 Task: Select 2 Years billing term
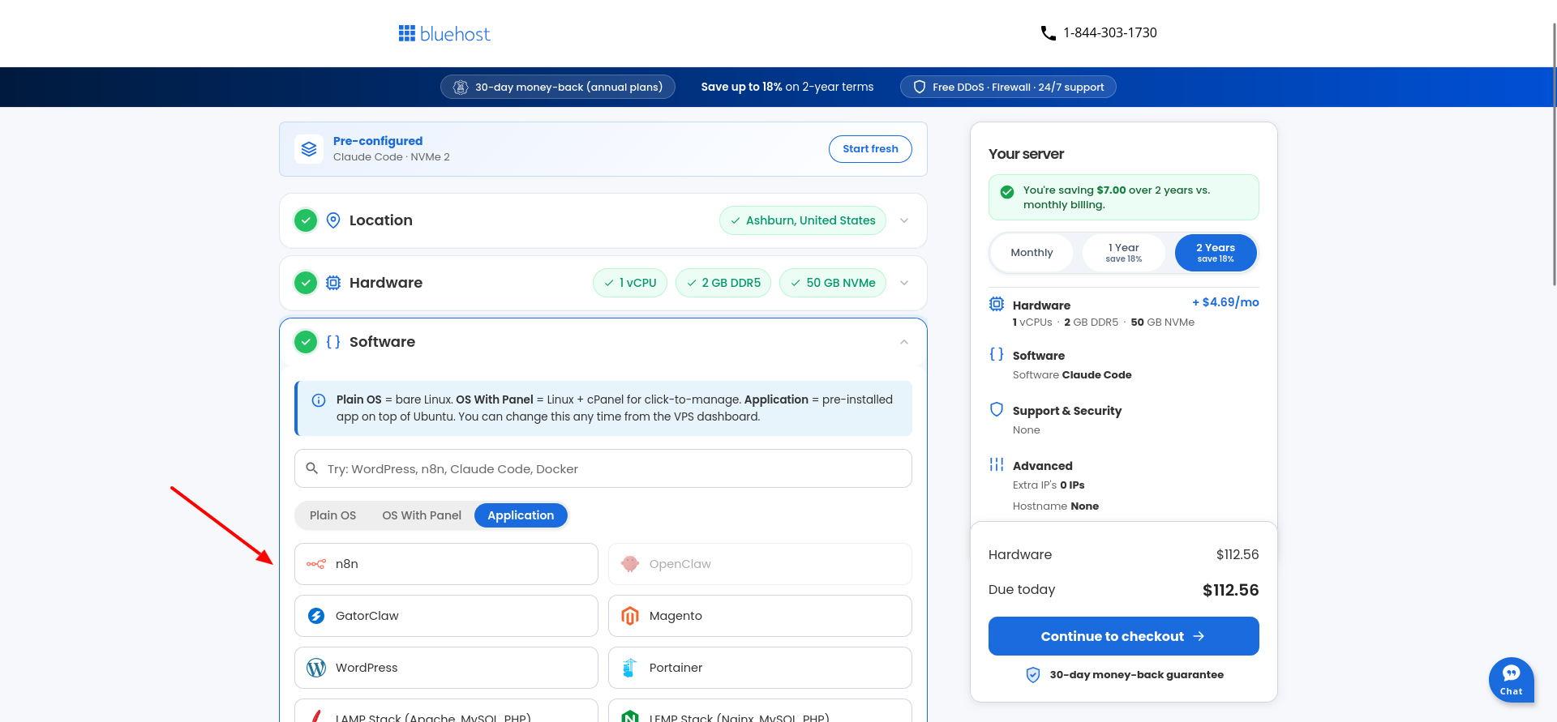point(1216,253)
